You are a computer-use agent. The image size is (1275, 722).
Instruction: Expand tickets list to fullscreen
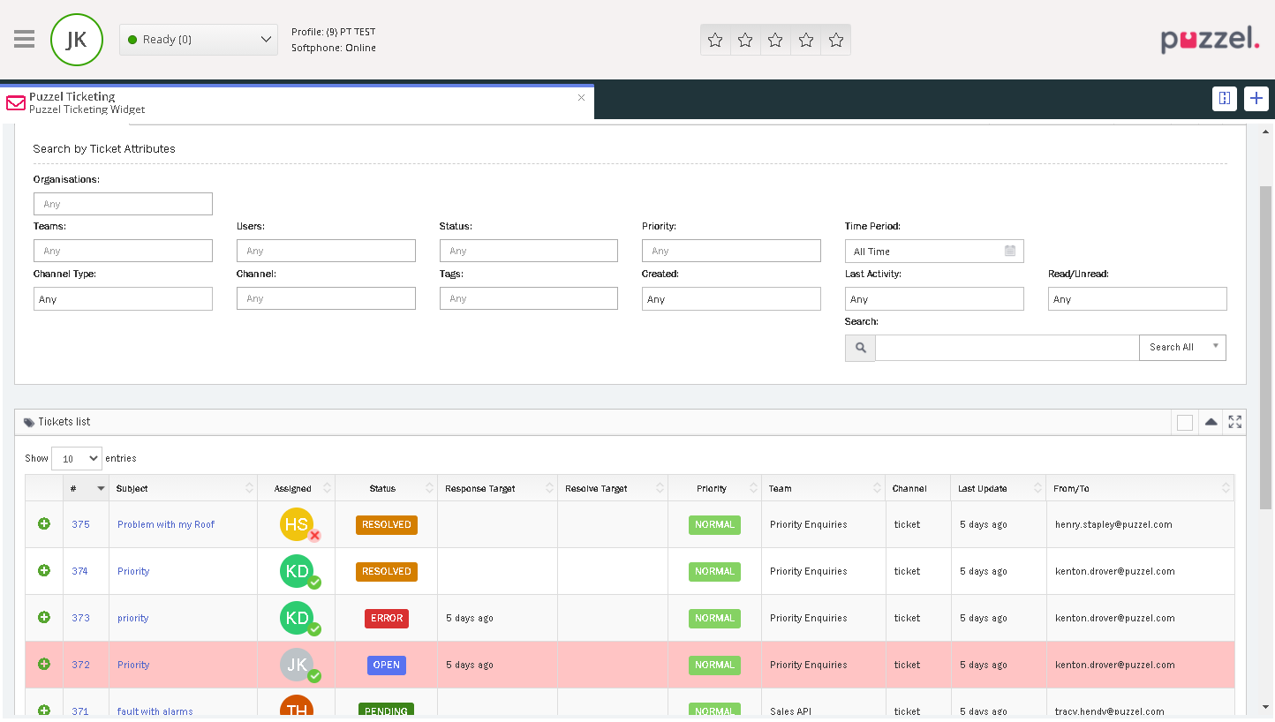coord(1234,422)
